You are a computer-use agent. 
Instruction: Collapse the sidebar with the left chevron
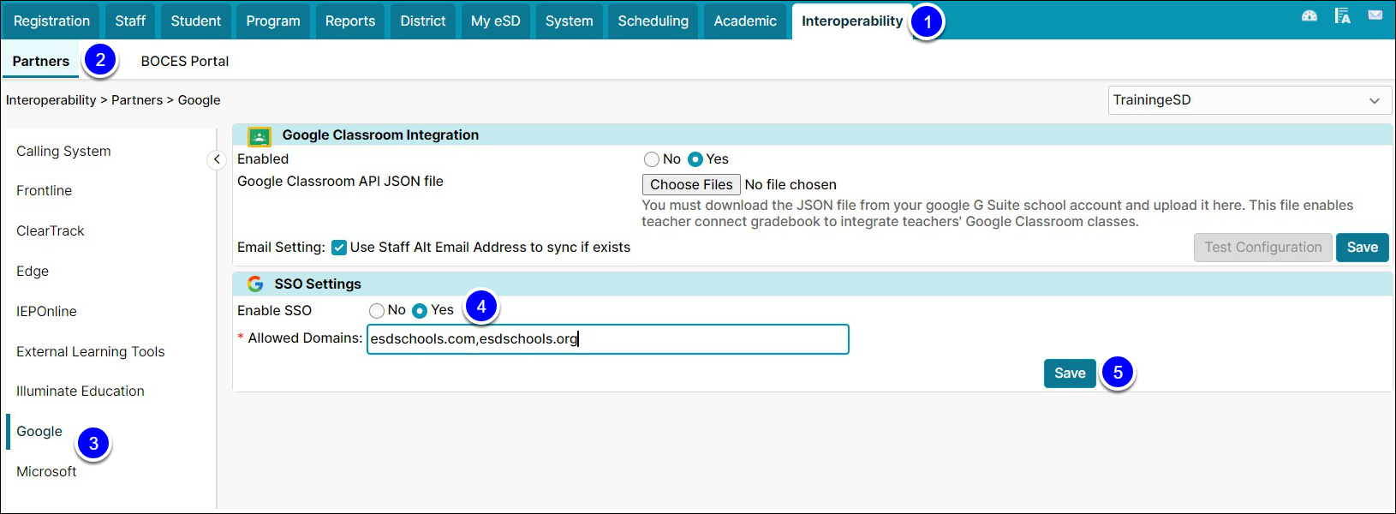(217, 159)
